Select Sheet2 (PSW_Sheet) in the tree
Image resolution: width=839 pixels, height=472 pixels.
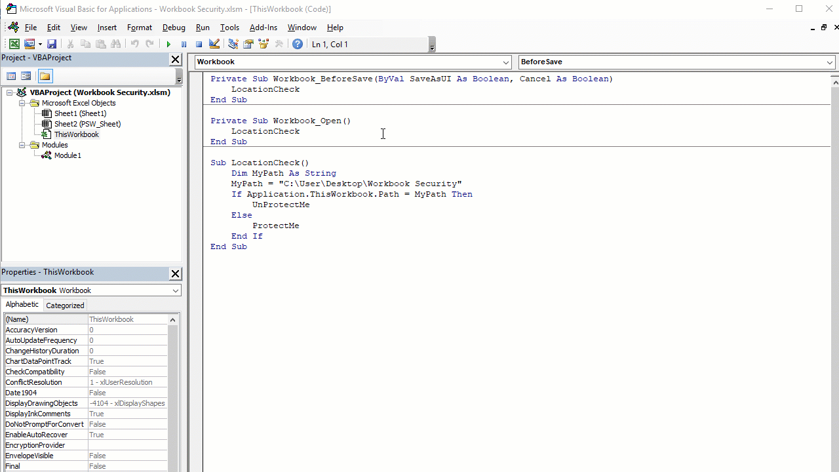click(87, 124)
